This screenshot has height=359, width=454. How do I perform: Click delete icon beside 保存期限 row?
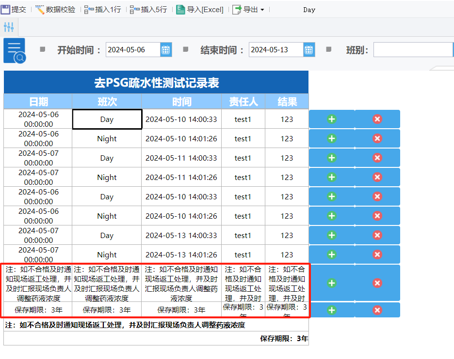[x=377, y=310]
